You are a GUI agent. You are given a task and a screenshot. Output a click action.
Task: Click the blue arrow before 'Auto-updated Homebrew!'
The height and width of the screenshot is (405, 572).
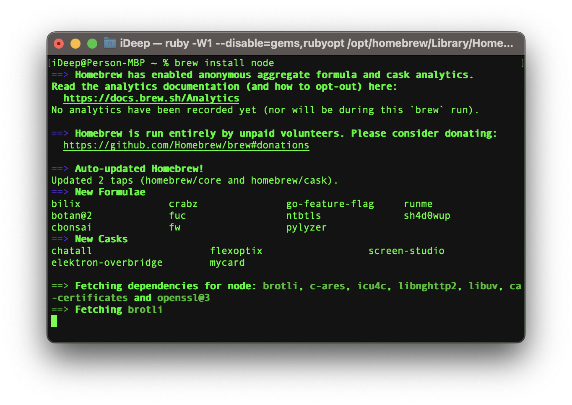tap(60, 169)
